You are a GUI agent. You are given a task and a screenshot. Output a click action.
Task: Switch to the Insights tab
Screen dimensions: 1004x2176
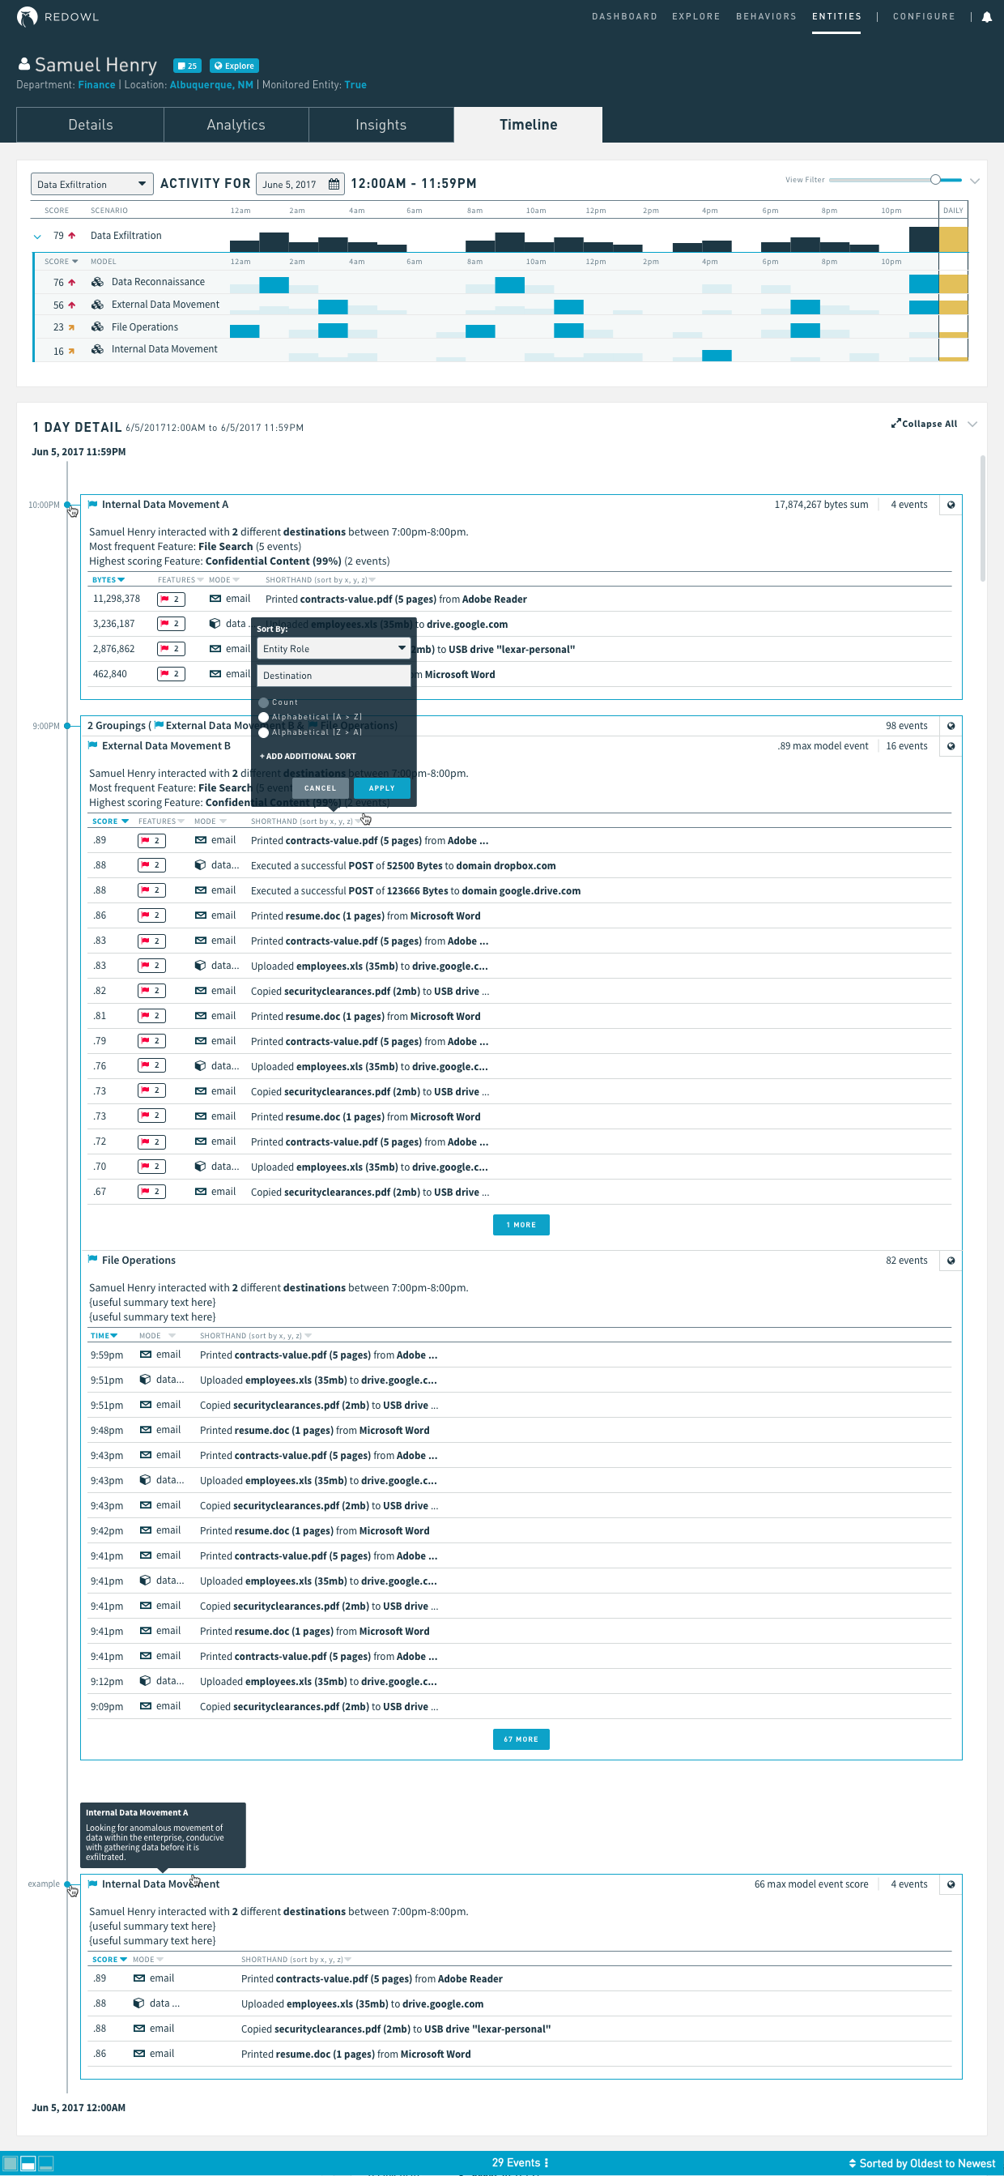381,125
